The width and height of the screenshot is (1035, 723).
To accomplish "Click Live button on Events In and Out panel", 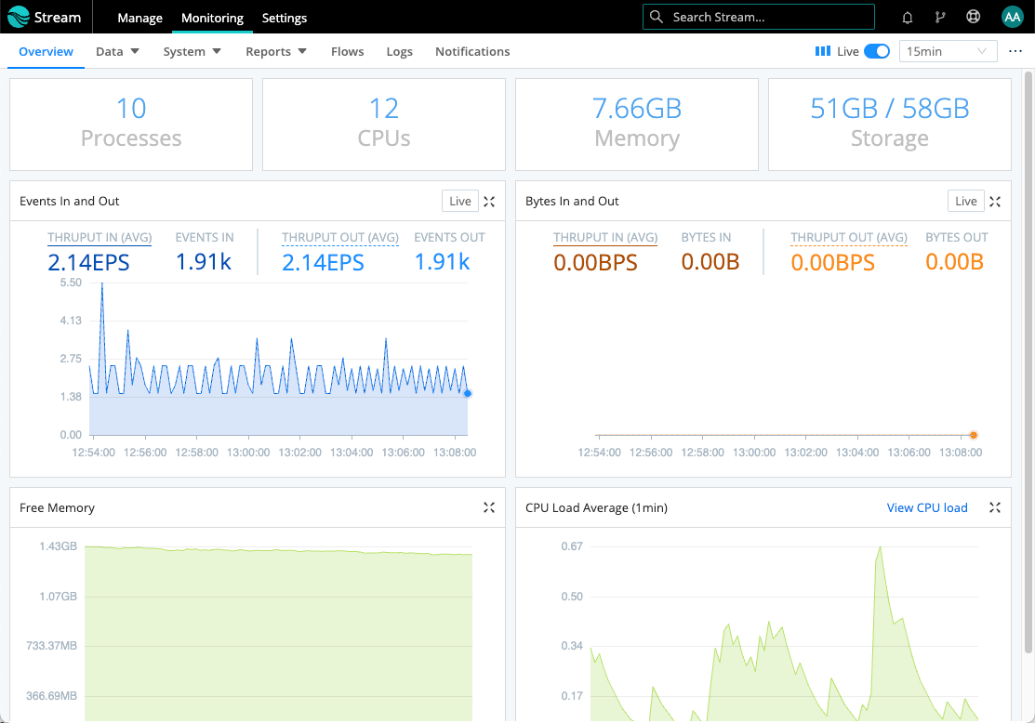I will 459,201.
